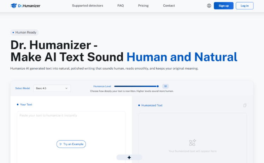Click the Log in button
The width and height of the screenshot is (264, 163).
point(245,6)
